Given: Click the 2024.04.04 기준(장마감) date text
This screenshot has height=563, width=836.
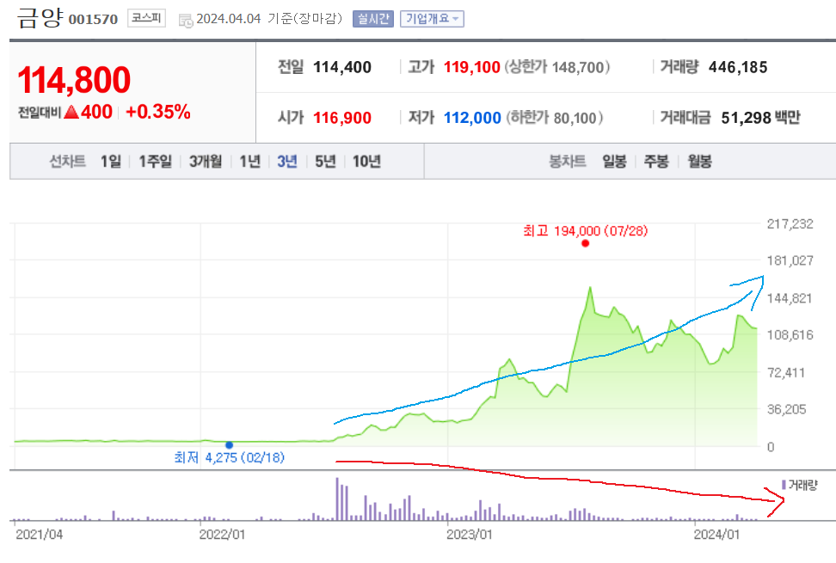Looking at the screenshot, I should pos(269,19).
